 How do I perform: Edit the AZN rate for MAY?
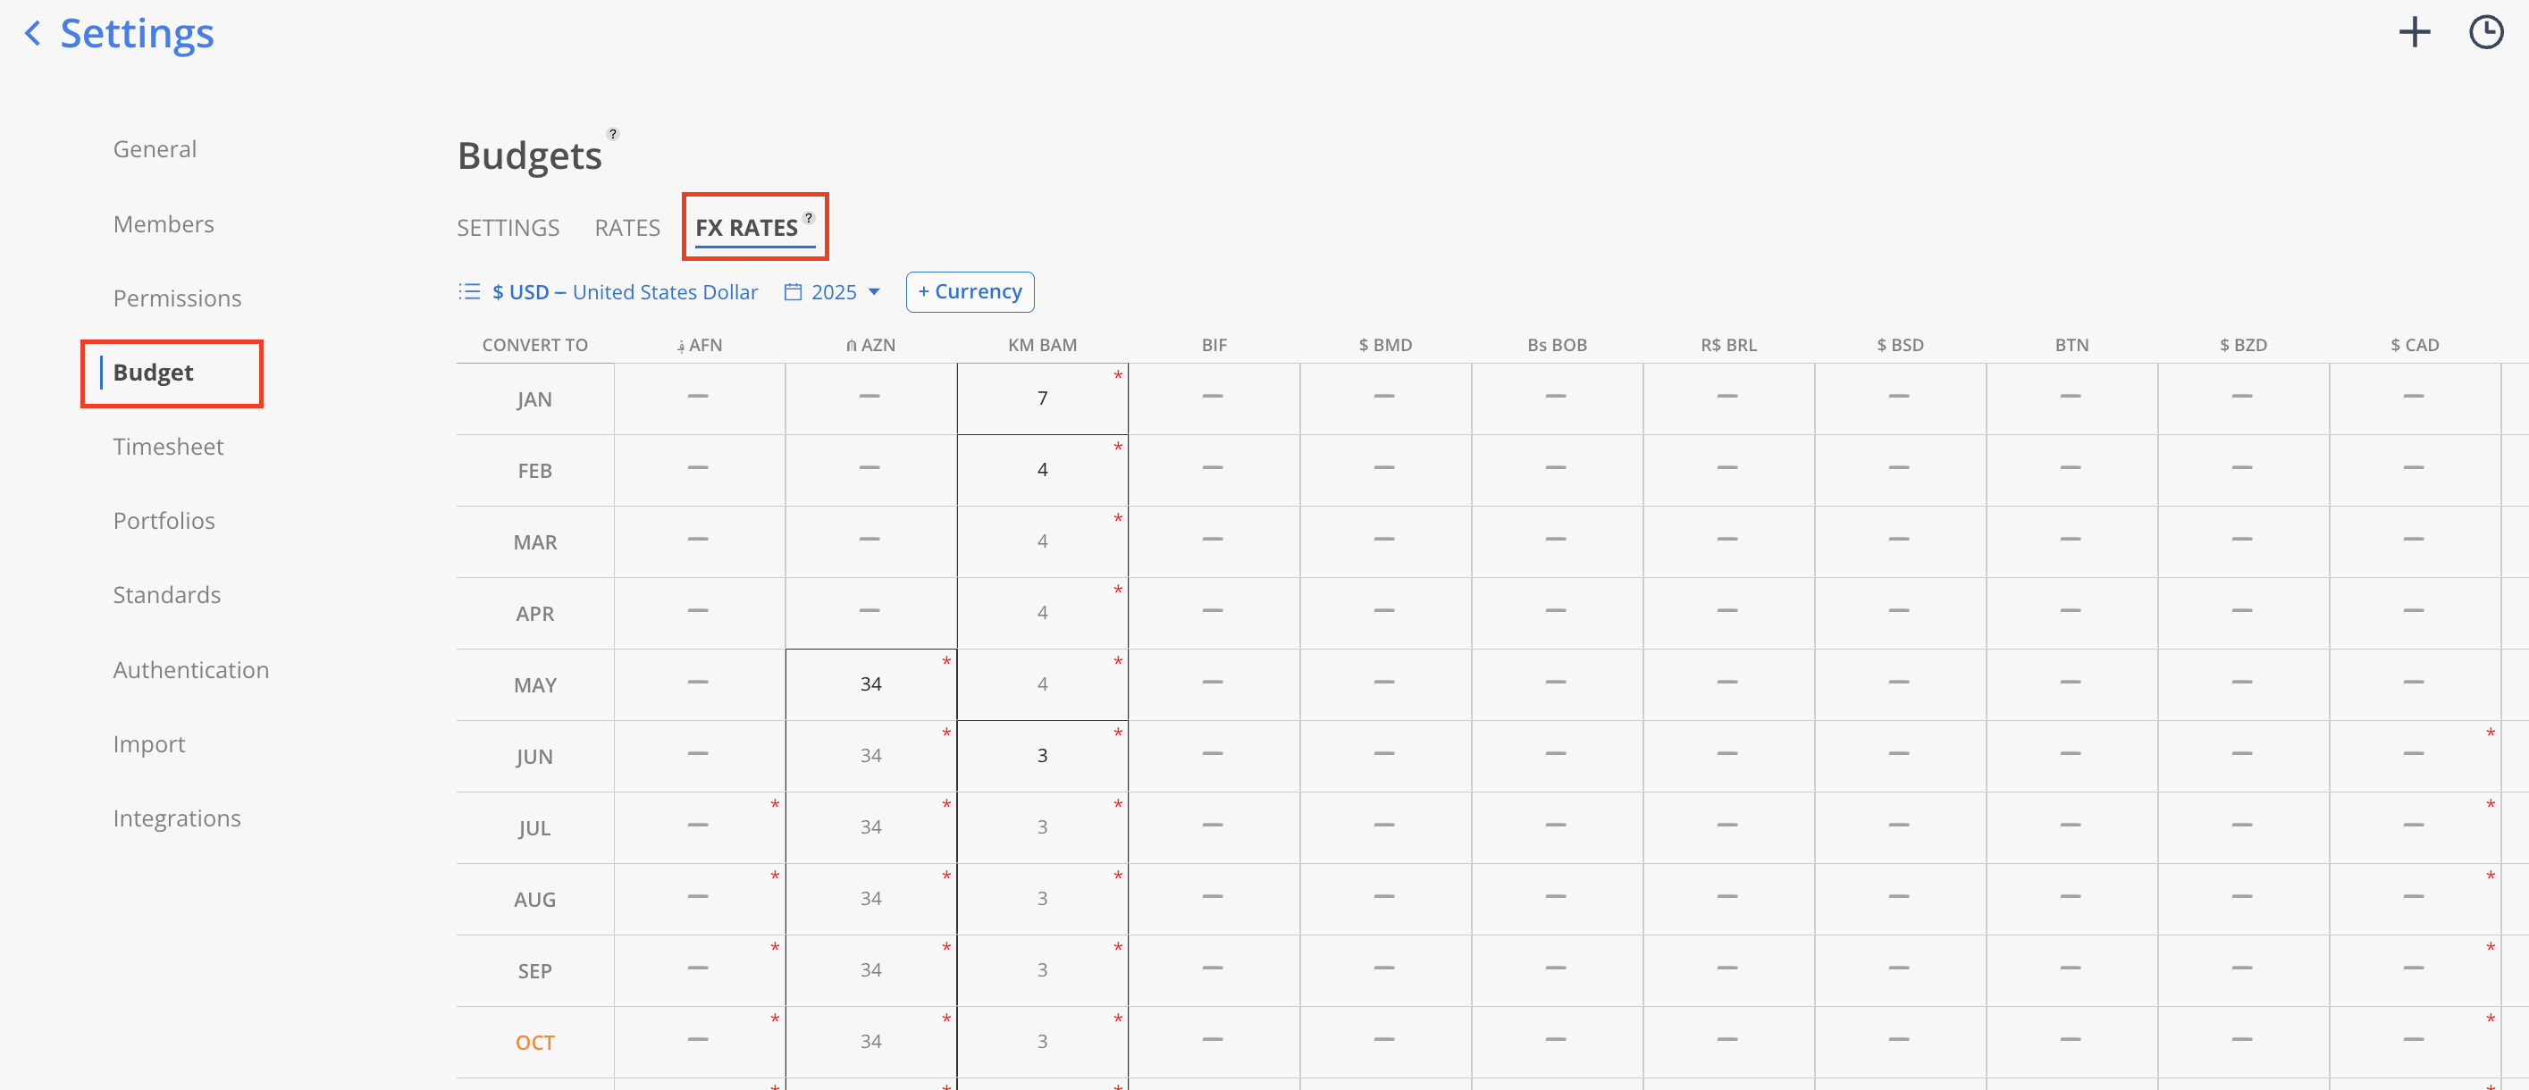coord(870,683)
